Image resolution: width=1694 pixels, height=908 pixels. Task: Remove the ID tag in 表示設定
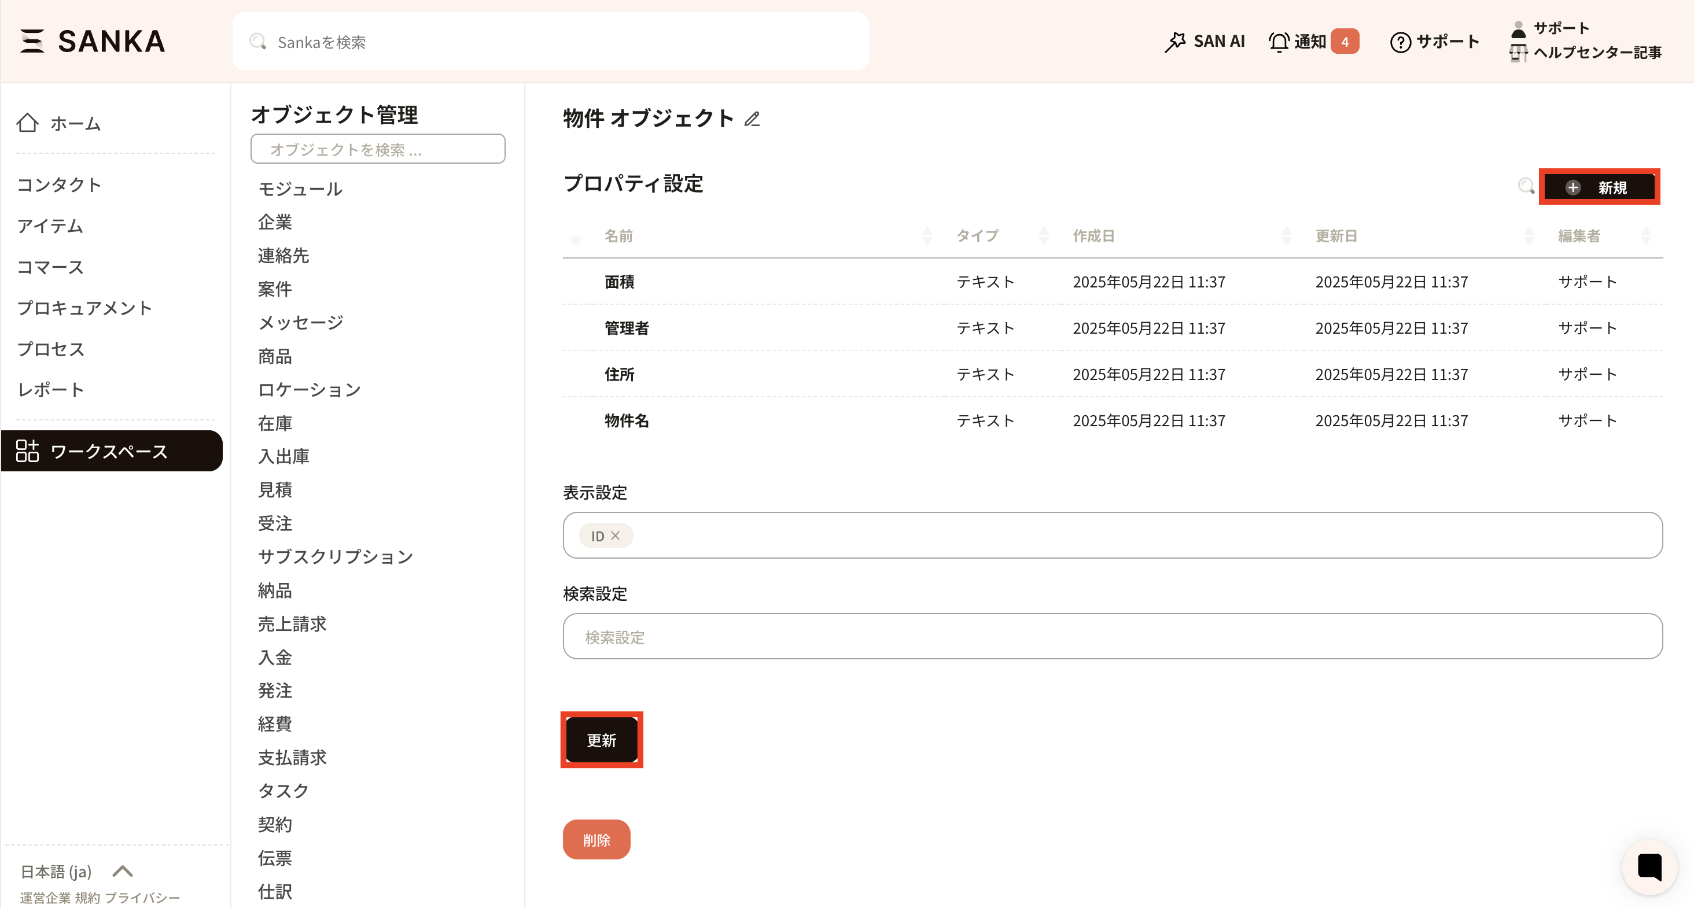click(616, 536)
